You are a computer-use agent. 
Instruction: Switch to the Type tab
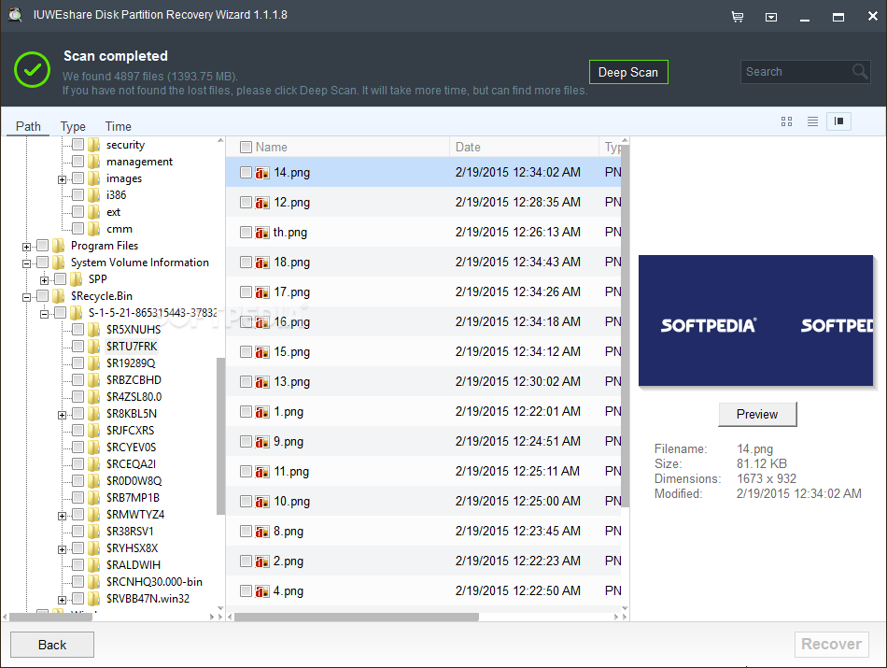(x=73, y=126)
